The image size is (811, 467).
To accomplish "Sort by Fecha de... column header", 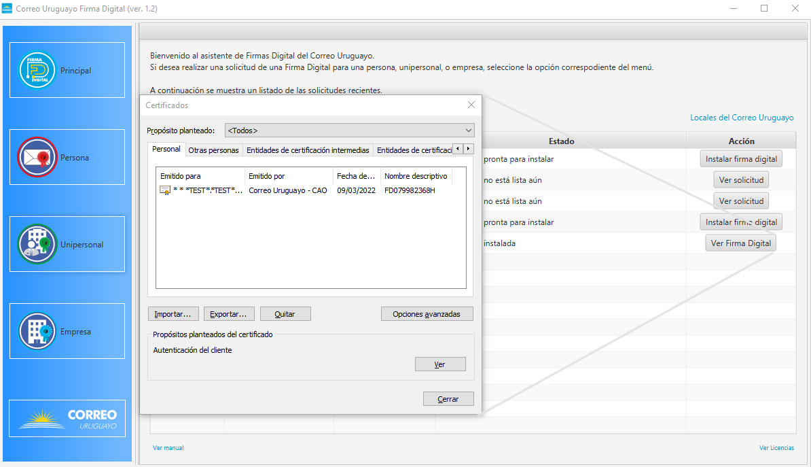I will coord(357,176).
